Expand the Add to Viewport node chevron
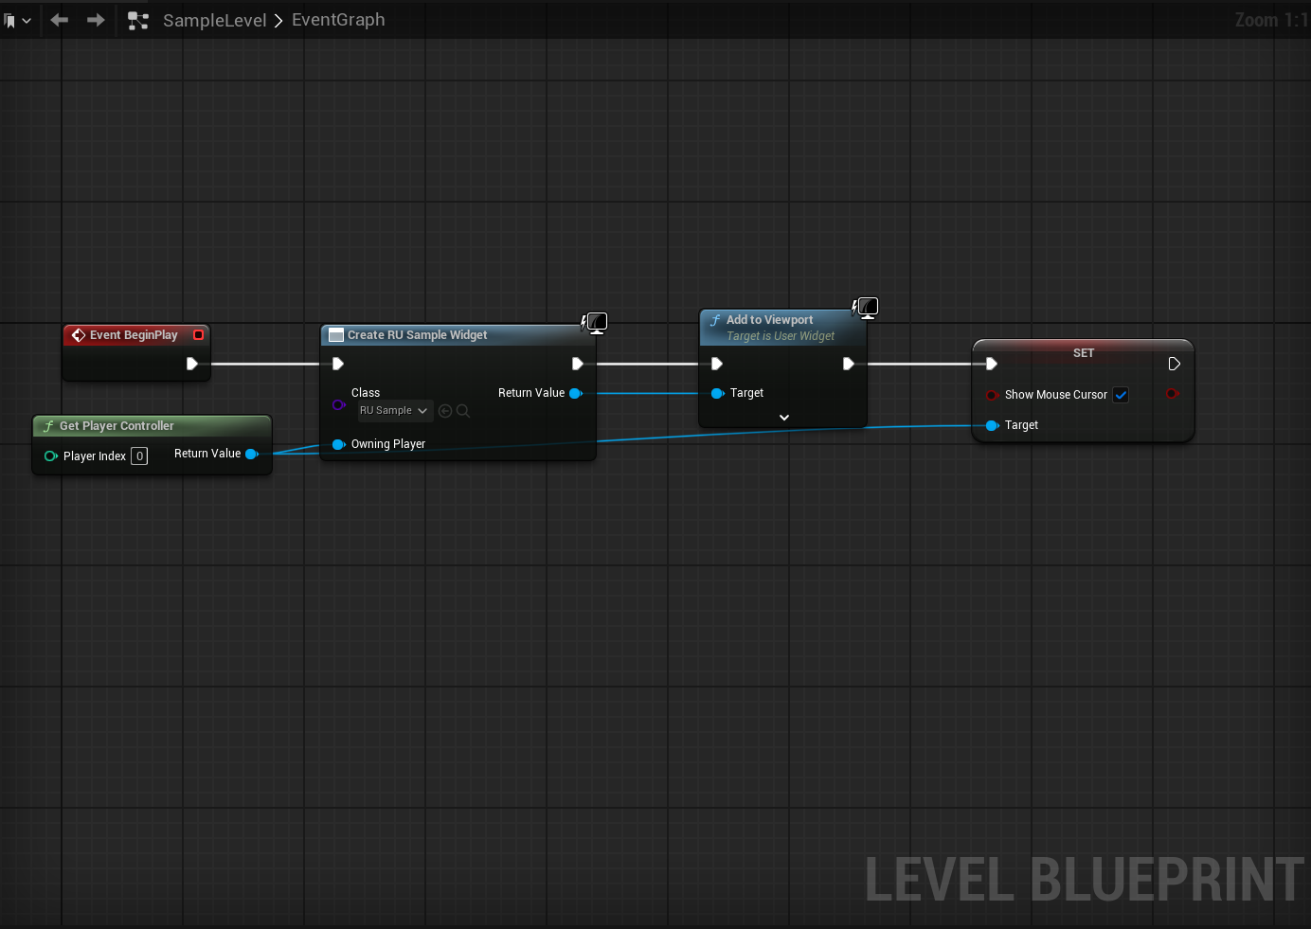The image size is (1311, 929). [x=783, y=418]
